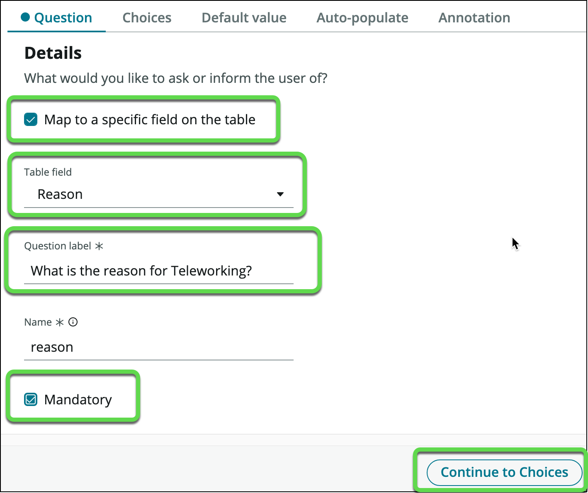This screenshot has width=588, height=493.
Task: Click the blue dot on the Question tab
Action: tap(25, 17)
